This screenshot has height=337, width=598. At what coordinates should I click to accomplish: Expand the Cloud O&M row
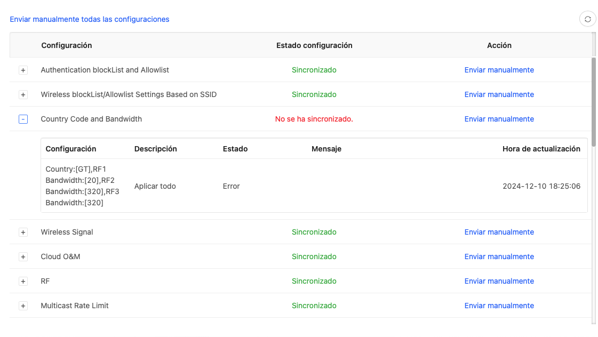(x=23, y=257)
